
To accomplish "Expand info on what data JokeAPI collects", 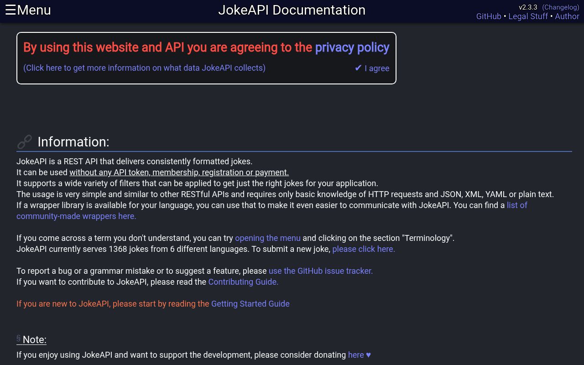I will (x=144, y=68).
